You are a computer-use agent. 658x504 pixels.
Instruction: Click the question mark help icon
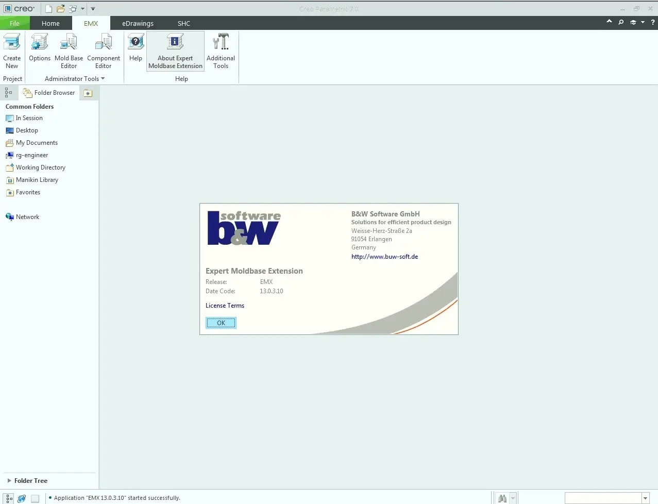(x=652, y=22)
